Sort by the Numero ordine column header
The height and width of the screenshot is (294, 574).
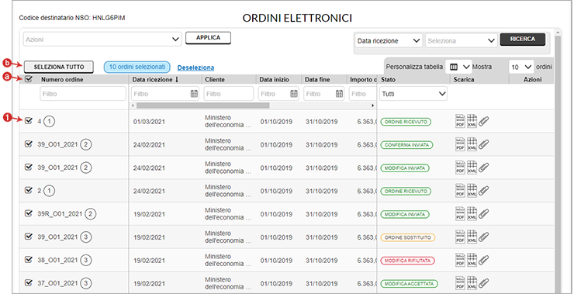point(62,79)
